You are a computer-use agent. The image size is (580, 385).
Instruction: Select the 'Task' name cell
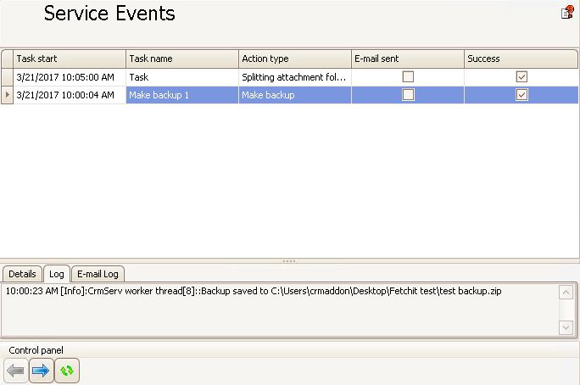coord(182,77)
